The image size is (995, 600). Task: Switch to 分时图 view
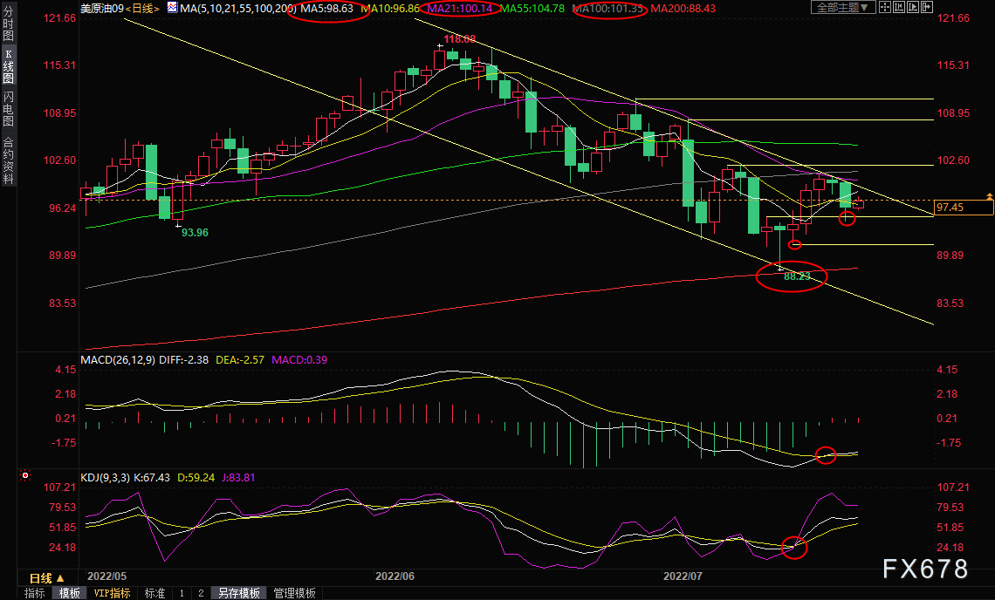click(x=8, y=24)
